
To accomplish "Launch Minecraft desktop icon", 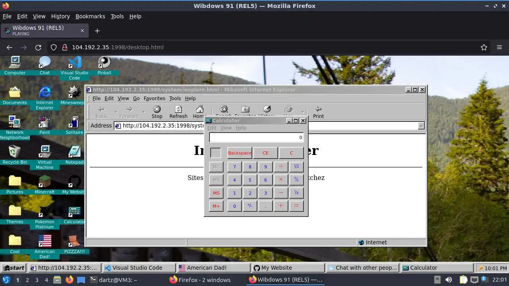I will [x=45, y=185].
